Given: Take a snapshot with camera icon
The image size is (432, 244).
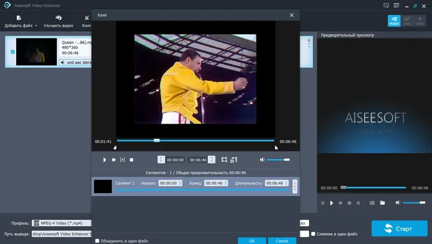Looking at the screenshot, I should 372,203.
